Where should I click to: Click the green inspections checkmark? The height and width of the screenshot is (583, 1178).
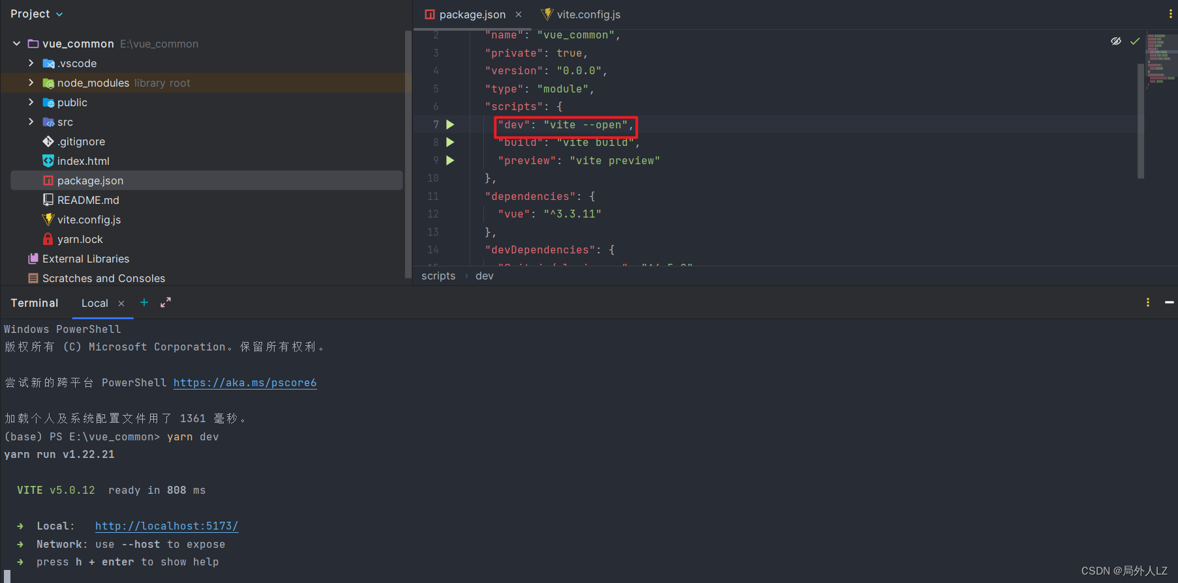[x=1135, y=41]
